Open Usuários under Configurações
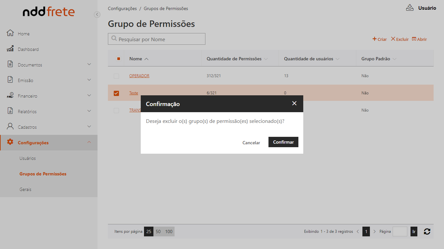Viewport: 444px width, 249px height. [28, 158]
